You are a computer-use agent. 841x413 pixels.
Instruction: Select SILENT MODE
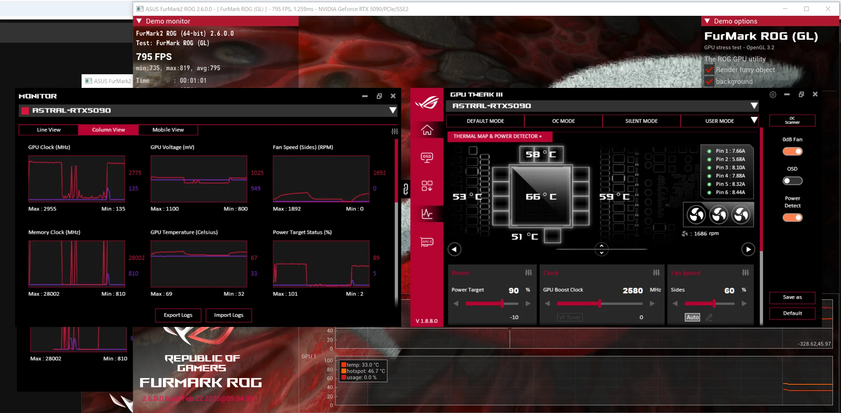coord(641,121)
